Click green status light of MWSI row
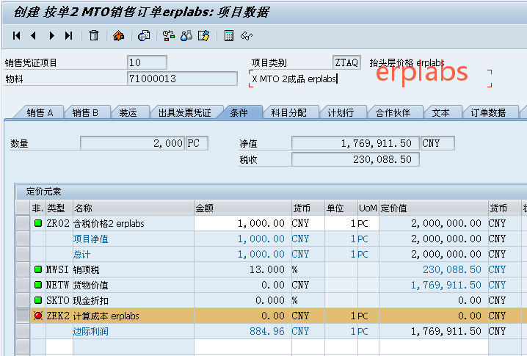Screen dimensions: 527x356 [x=38, y=269]
